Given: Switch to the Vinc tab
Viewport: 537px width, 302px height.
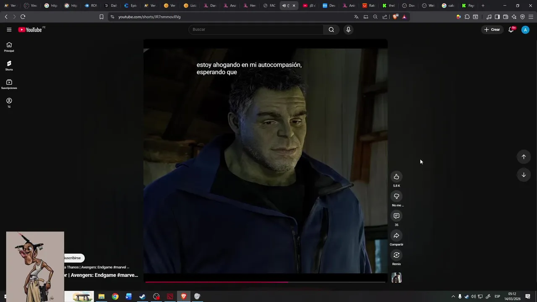Looking at the screenshot, I should click(31, 5).
